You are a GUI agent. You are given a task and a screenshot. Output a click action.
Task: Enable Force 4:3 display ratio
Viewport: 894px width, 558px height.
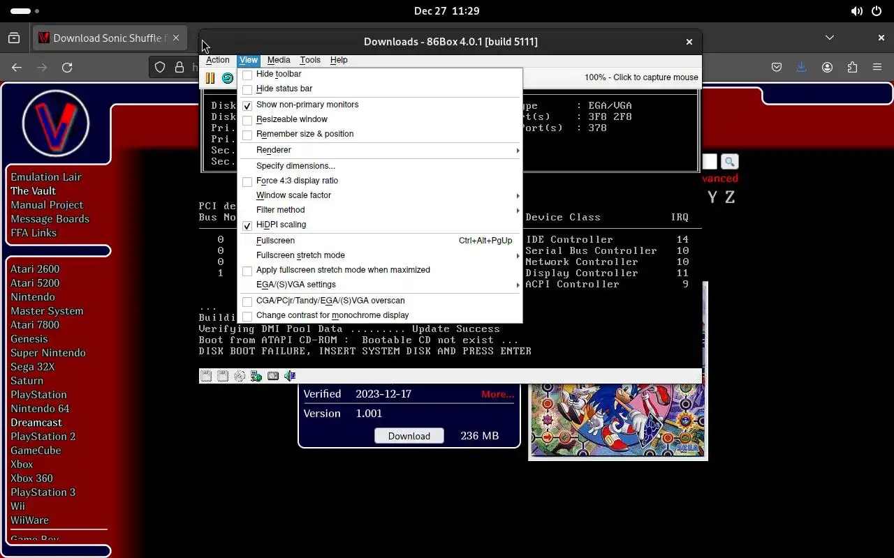point(247,181)
